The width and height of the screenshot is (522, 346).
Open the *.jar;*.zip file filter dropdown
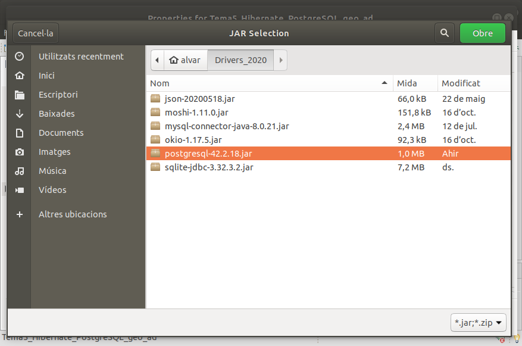(479, 322)
